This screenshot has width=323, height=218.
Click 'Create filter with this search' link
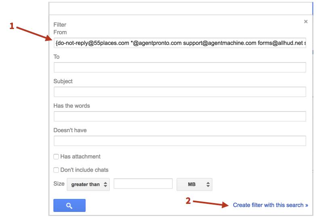270,205
